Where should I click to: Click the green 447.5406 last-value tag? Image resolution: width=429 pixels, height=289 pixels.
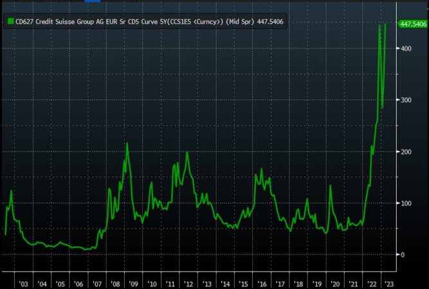coord(414,24)
